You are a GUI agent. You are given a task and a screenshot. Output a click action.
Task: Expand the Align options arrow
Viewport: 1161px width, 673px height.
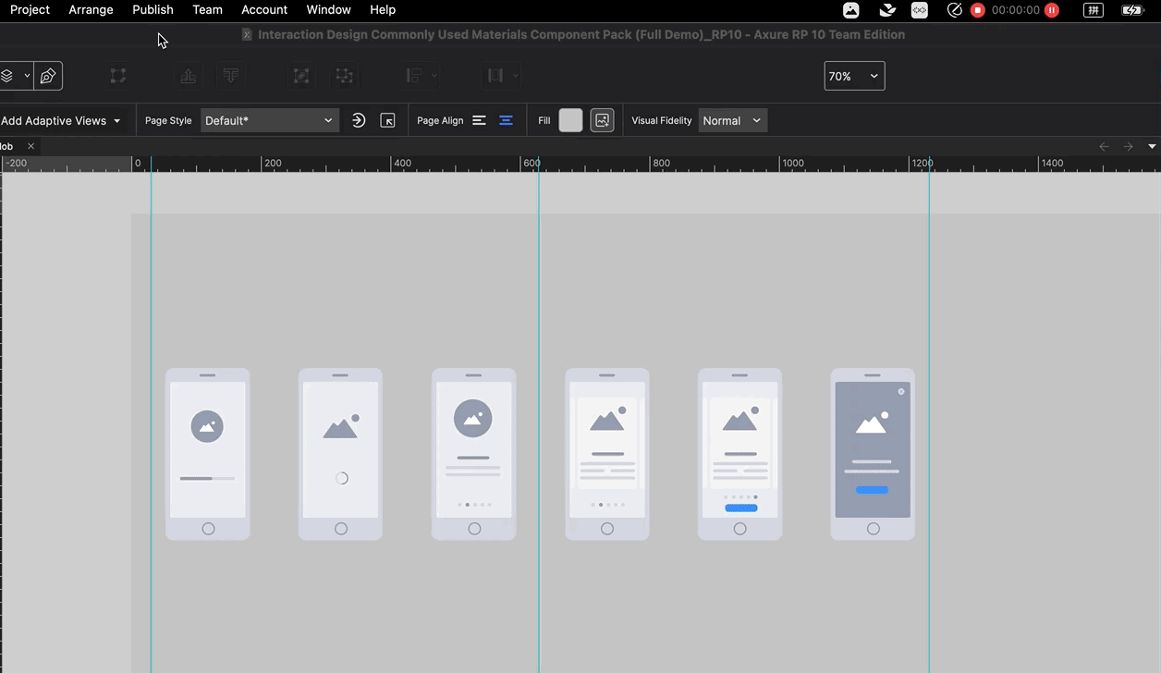pos(434,76)
